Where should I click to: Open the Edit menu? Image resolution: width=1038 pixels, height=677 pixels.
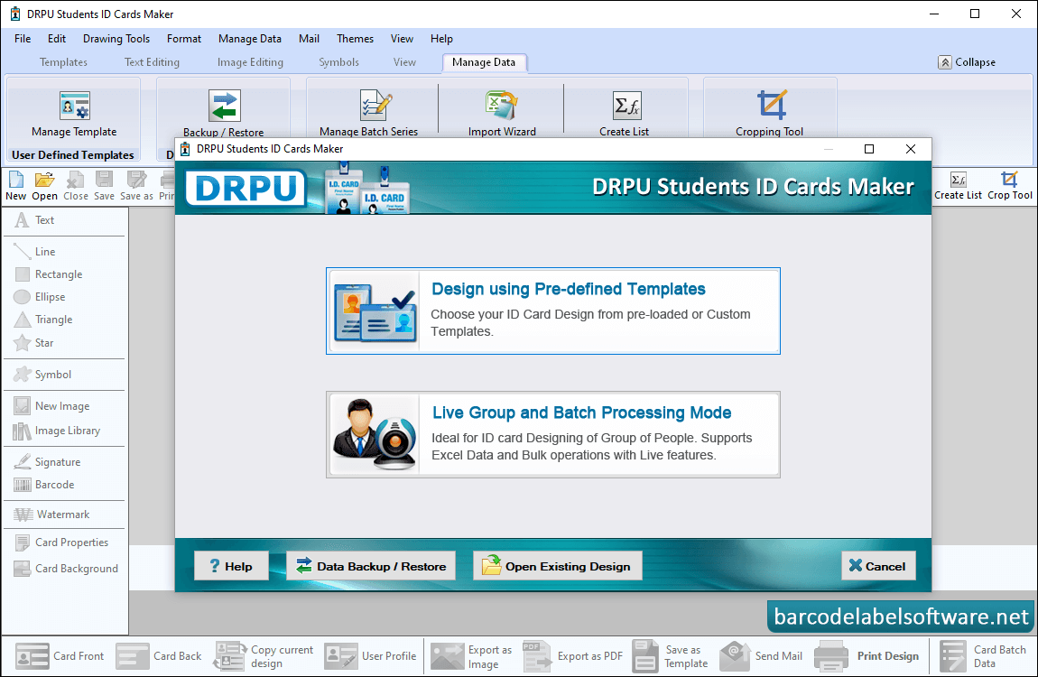pyautogui.click(x=56, y=39)
